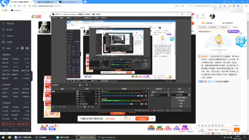This screenshot has width=249, height=140.
Task: Pop out the audio mixer dock
Action: 148,89
